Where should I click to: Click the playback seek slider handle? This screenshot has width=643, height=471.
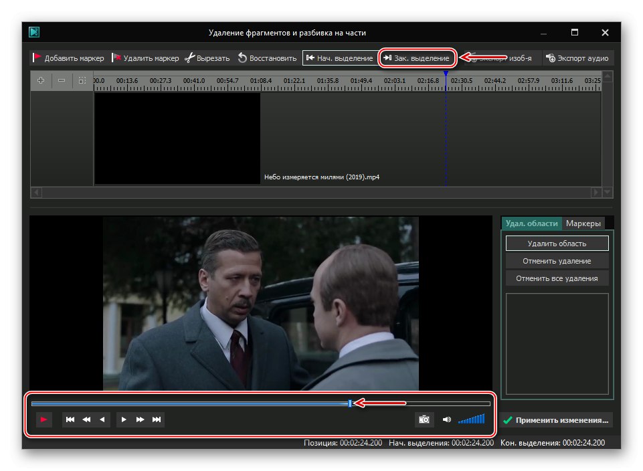(350, 403)
